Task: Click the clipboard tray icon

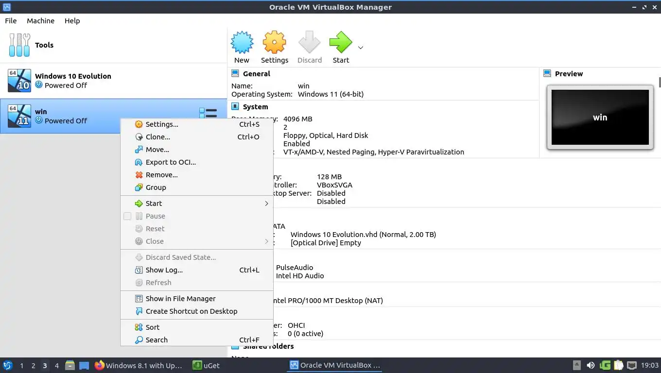Action: 618,365
